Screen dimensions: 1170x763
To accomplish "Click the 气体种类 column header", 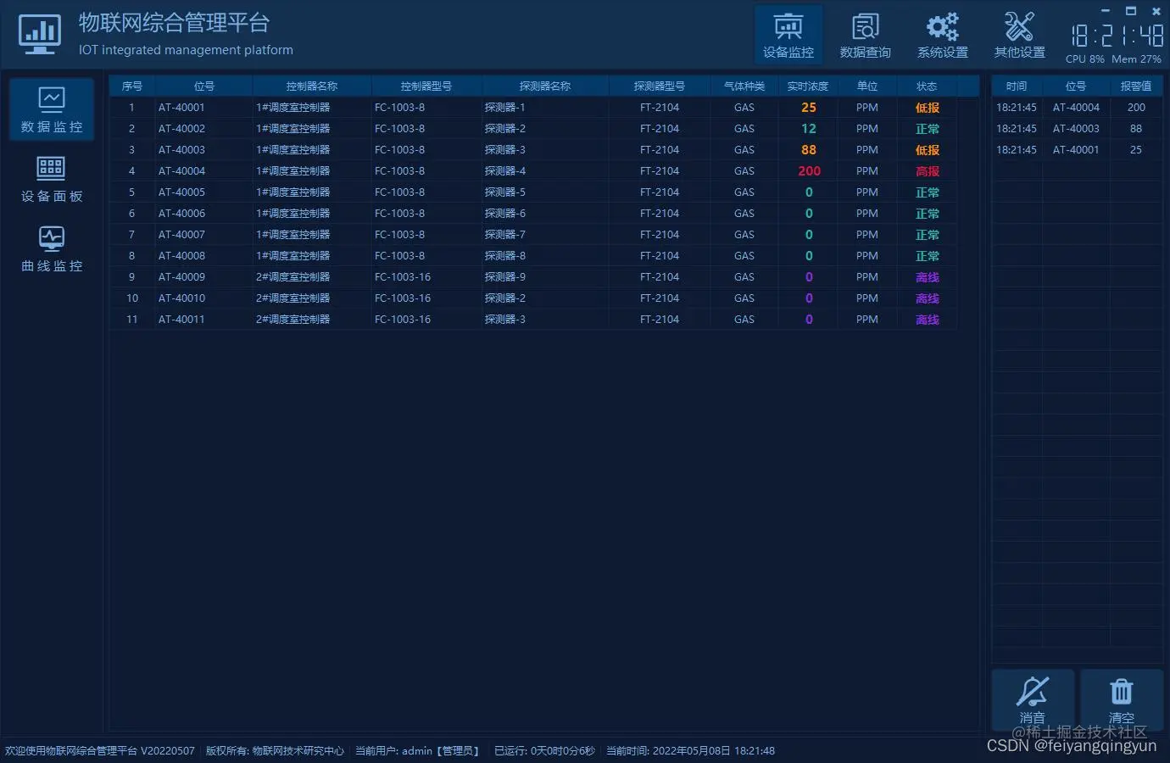I will pyautogui.click(x=744, y=86).
